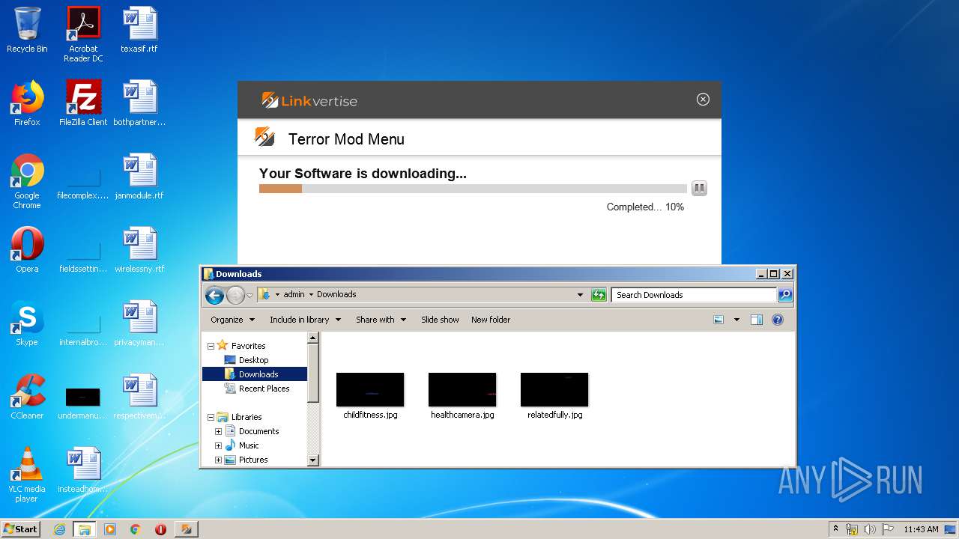Open Windows Explorer taskbar button
Screen dimensions: 959x539
(84, 529)
